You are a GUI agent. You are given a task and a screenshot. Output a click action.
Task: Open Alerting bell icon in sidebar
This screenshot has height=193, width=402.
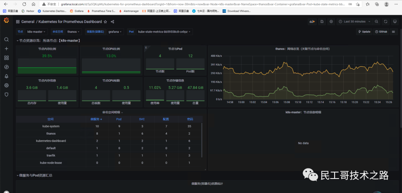click(x=6, y=76)
